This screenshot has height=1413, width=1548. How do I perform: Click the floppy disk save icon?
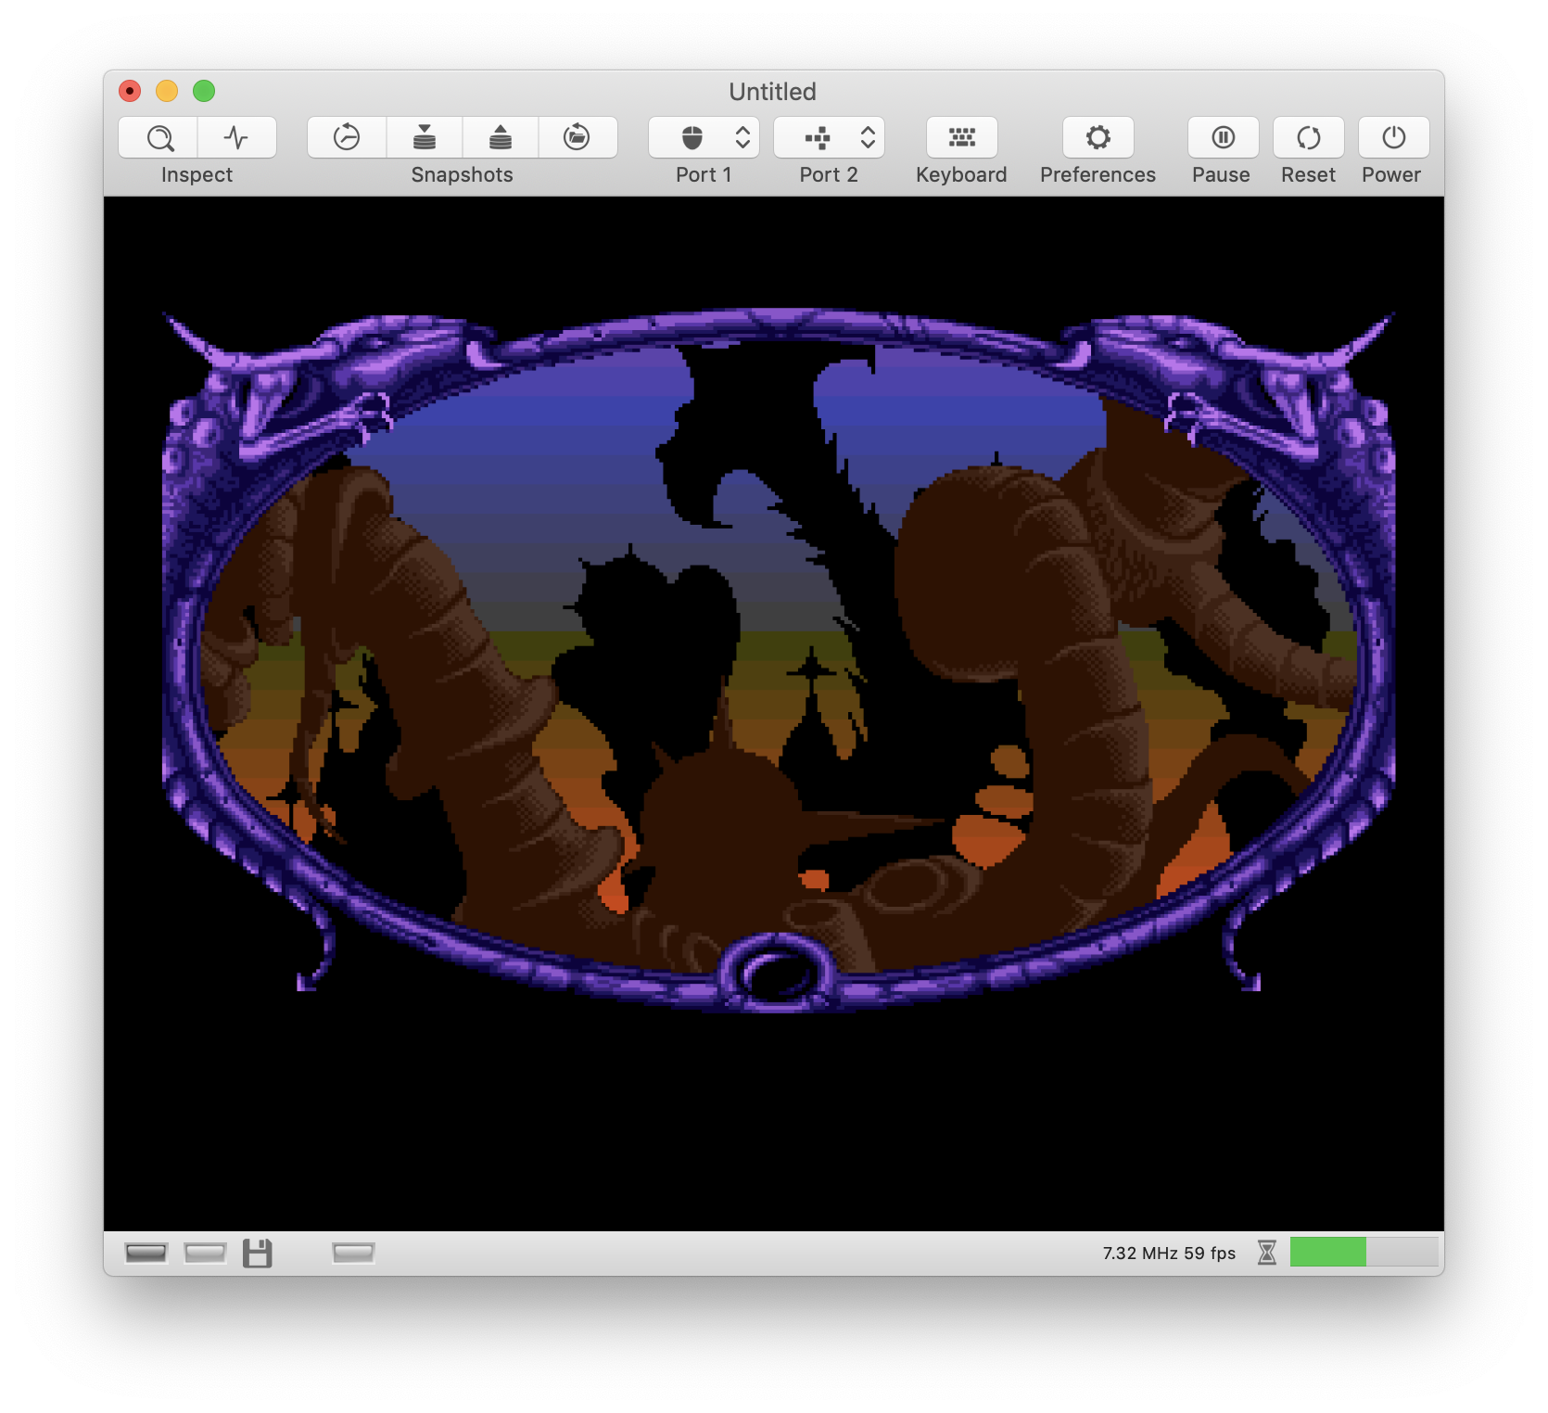258,1254
